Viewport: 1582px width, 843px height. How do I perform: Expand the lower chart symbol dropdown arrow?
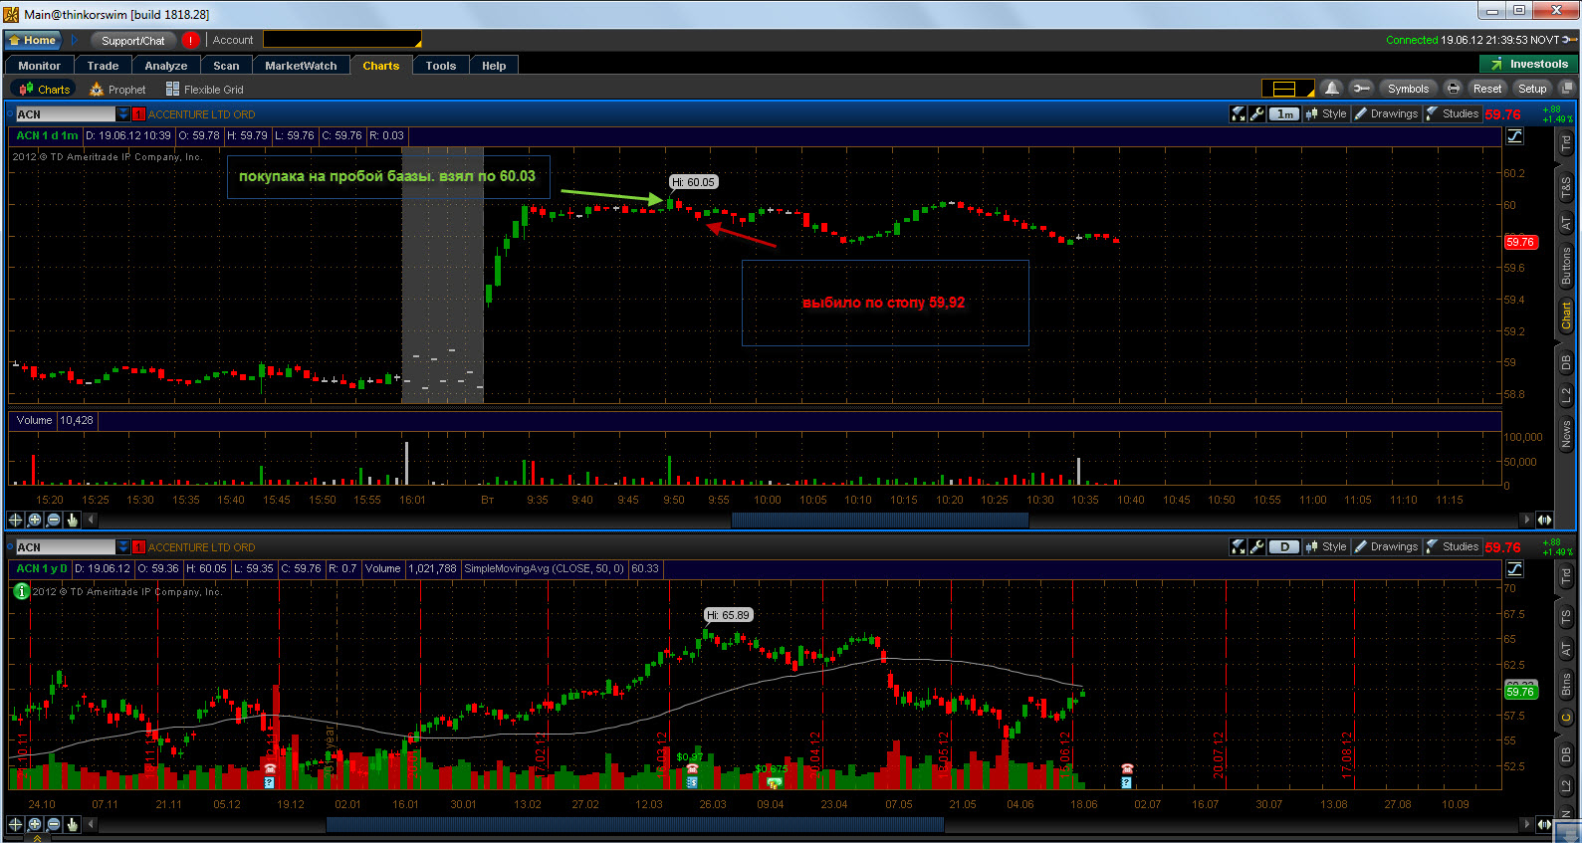click(123, 547)
